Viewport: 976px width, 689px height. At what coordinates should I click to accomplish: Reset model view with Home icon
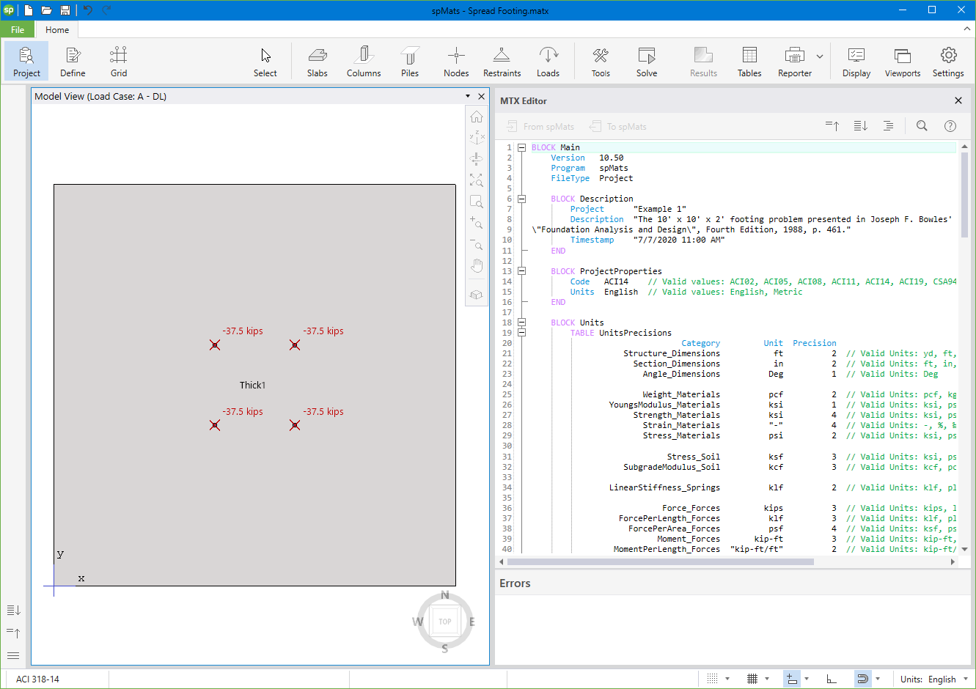(x=477, y=117)
